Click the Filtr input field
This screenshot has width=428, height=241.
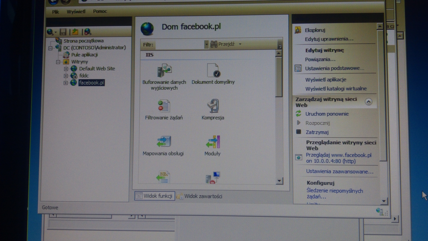point(179,45)
